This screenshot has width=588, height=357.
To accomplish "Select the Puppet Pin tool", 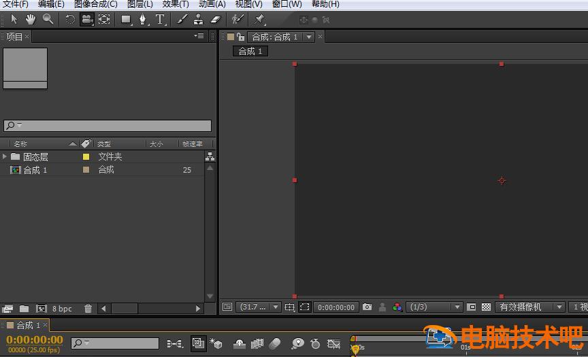I will pyautogui.click(x=259, y=19).
